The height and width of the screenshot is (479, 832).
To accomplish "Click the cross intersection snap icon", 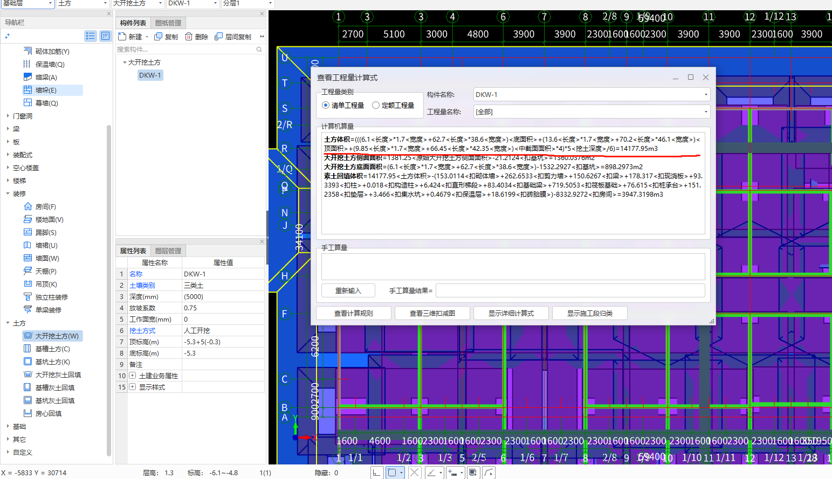I will click(x=415, y=473).
